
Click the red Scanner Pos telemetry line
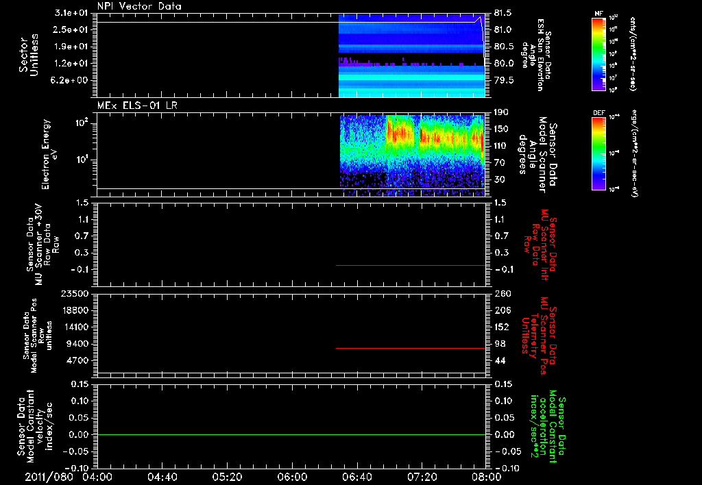[411, 348]
